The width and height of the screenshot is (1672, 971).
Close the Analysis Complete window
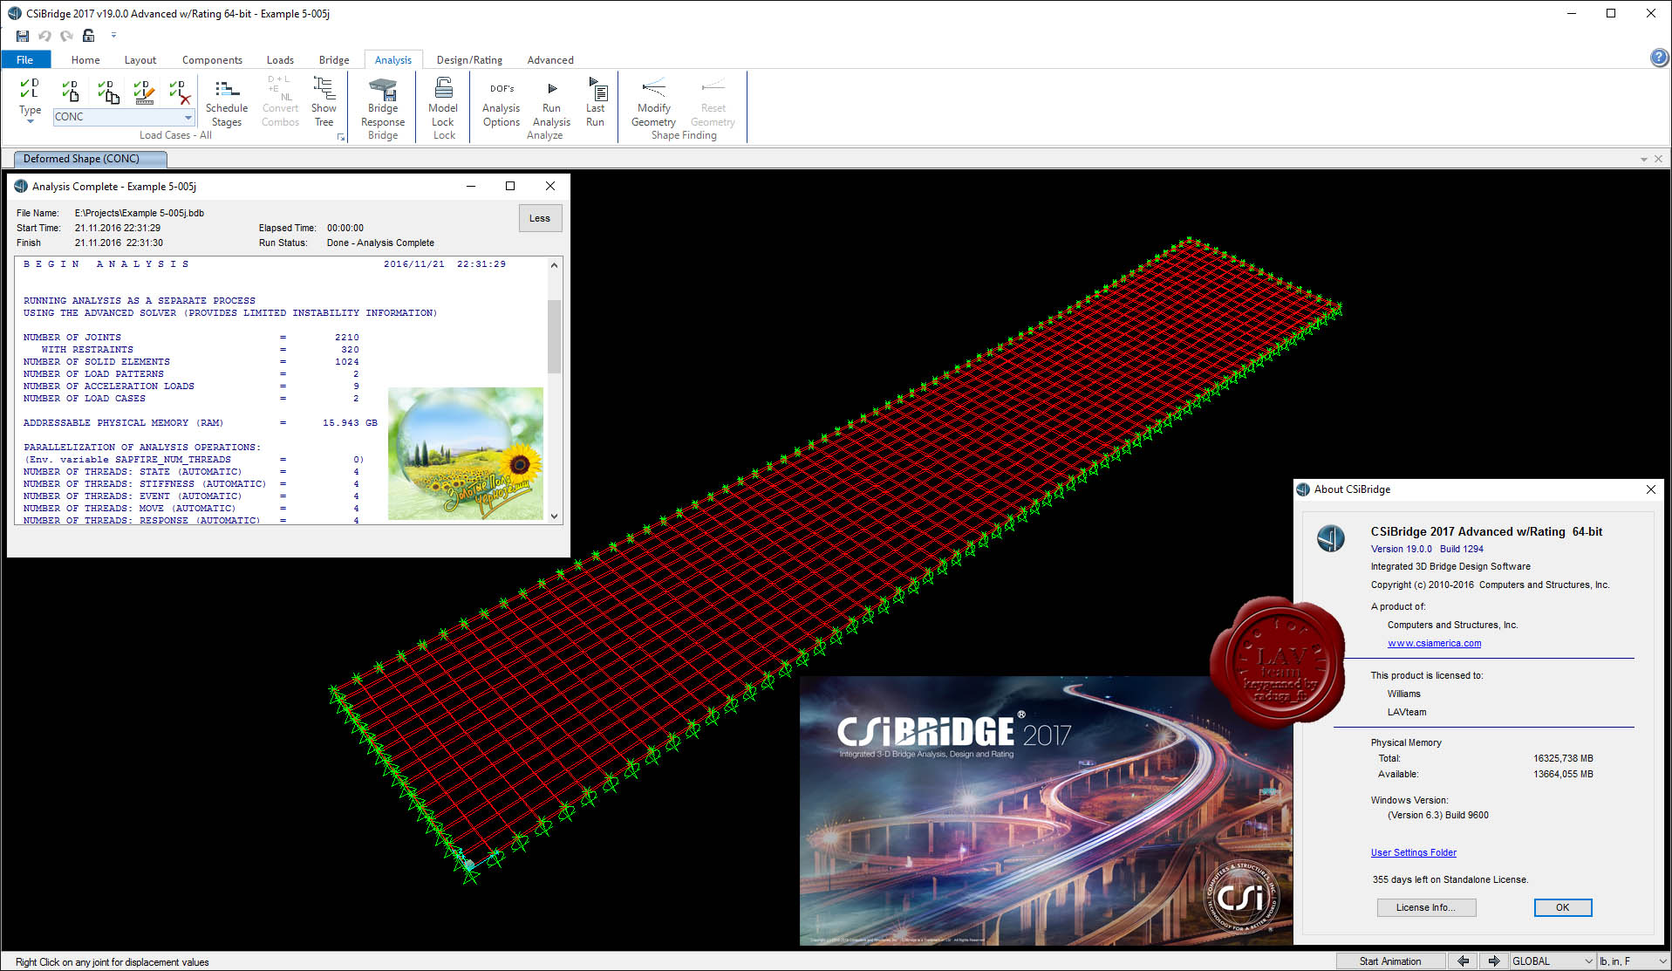[x=549, y=186]
